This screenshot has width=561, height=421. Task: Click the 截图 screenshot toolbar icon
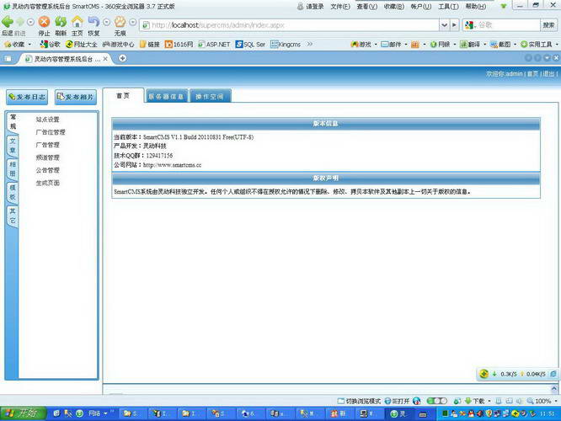pos(500,45)
